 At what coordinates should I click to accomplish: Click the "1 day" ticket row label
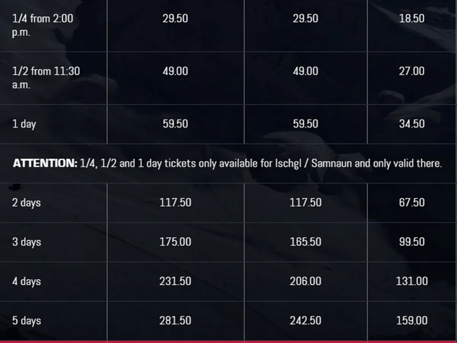coord(24,124)
